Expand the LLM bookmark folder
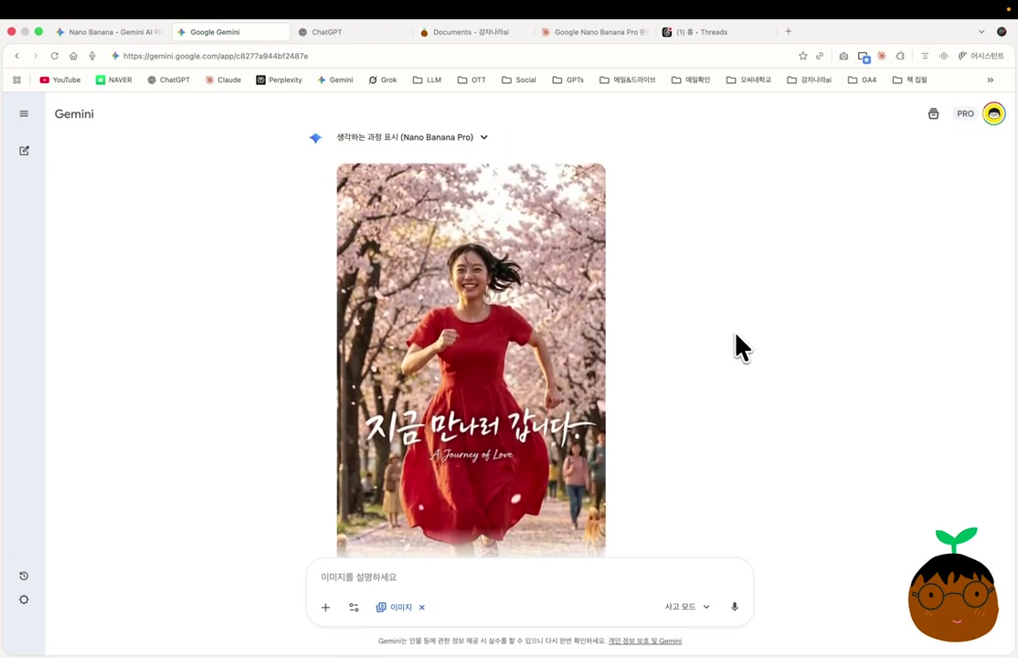 [x=427, y=80]
